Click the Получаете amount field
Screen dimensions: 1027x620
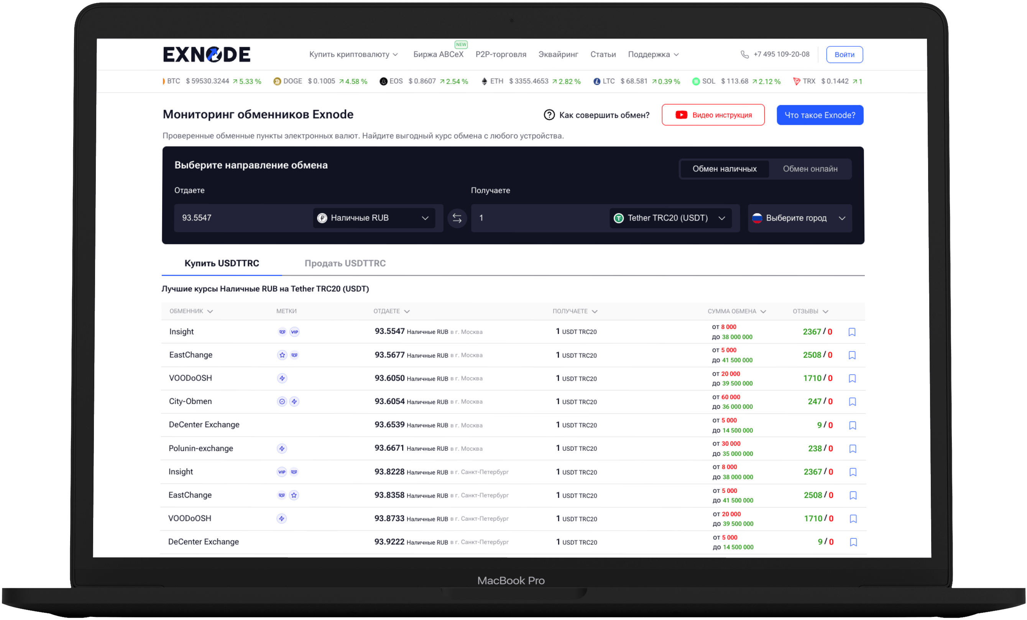[540, 218]
